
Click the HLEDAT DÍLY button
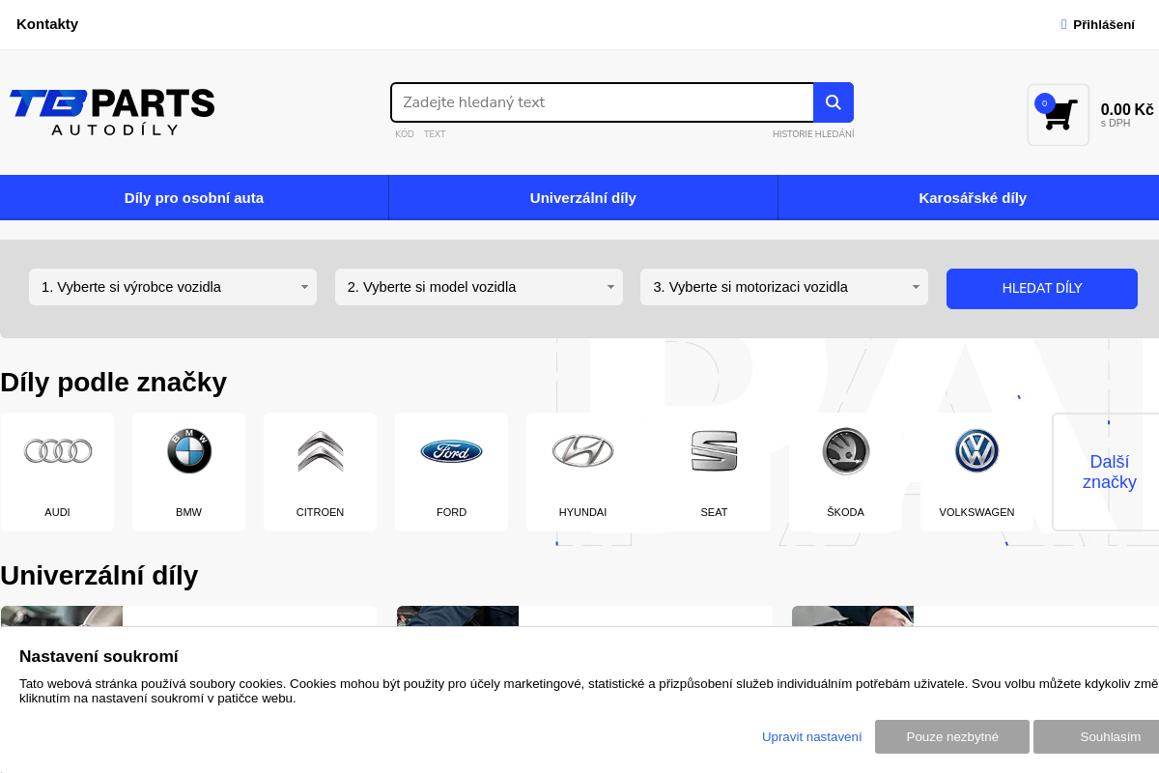coord(1042,289)
